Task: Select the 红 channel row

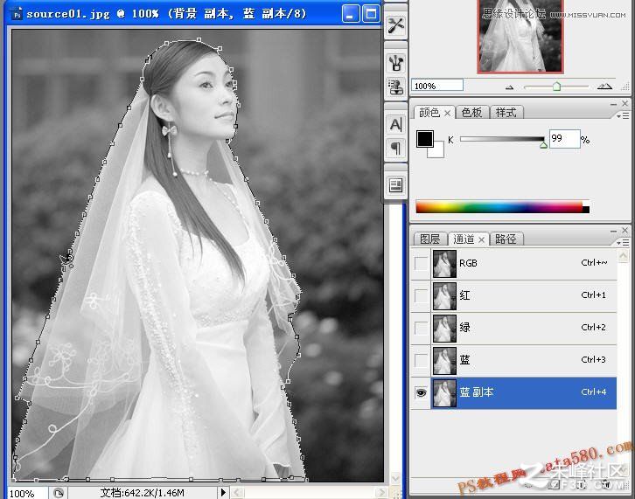Action: [513, 296]
